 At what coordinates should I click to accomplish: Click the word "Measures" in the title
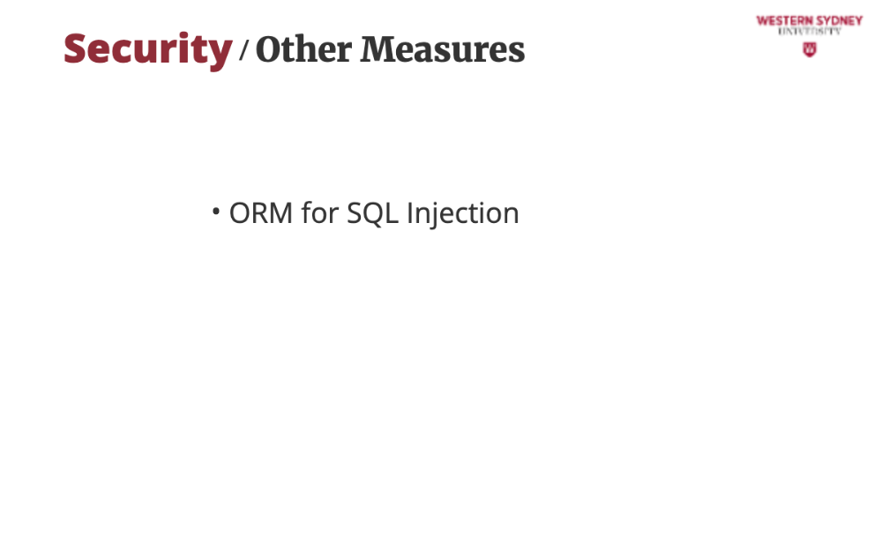point(443,49)
